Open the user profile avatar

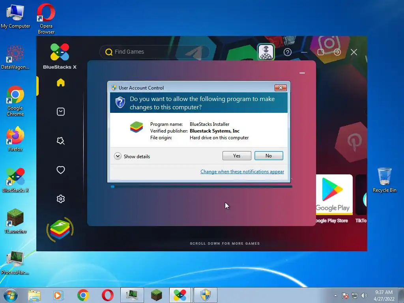pyautogui.click(x=266, y=52)
